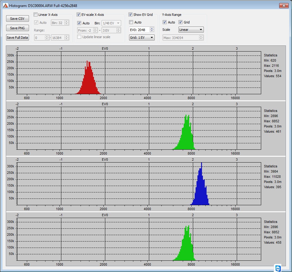Viewport: 292px width, 272px height.
Task: Click the disabled Auto checkbox under Linear X-Axis
Action: coord(36,23)
